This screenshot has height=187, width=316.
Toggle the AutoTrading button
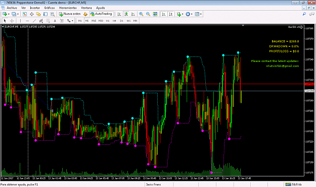[101, 14]
